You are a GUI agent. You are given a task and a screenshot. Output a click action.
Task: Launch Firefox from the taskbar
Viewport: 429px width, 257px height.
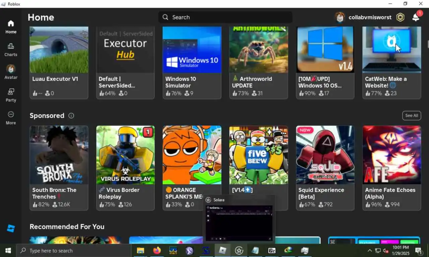click(157, 250)
